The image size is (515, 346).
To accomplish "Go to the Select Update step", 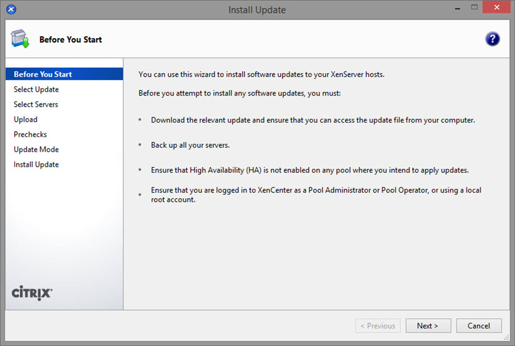I will [36, 89].
